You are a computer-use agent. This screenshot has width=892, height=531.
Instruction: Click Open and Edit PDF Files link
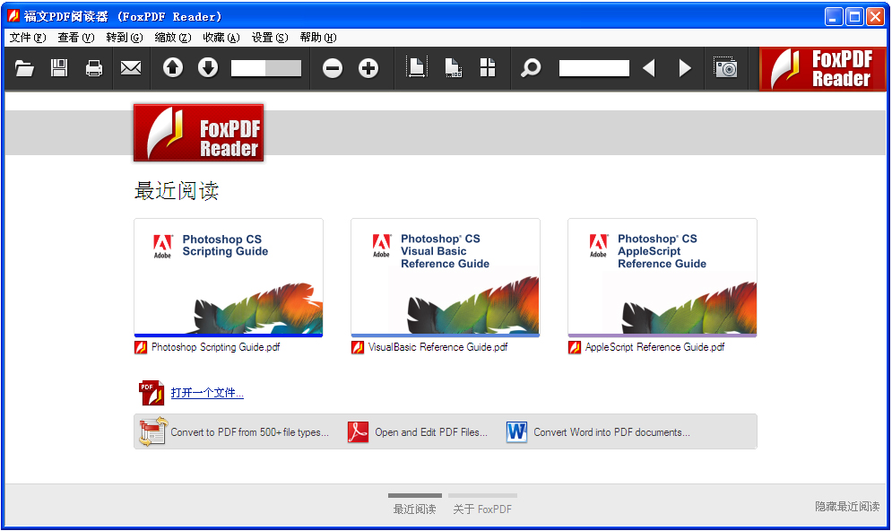click(x=431, y=432)
